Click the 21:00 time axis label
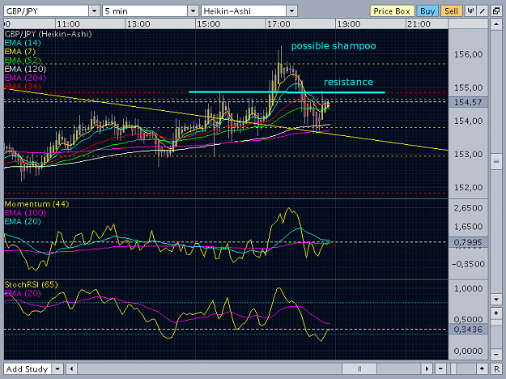Screen dimensions: 506x379 tap(419, 24)
